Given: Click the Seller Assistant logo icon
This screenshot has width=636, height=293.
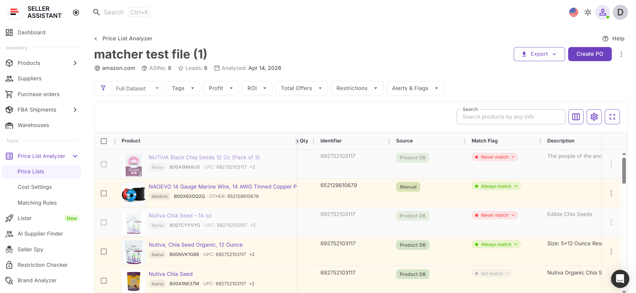Looking at the screenshot, I should point(14,12).
